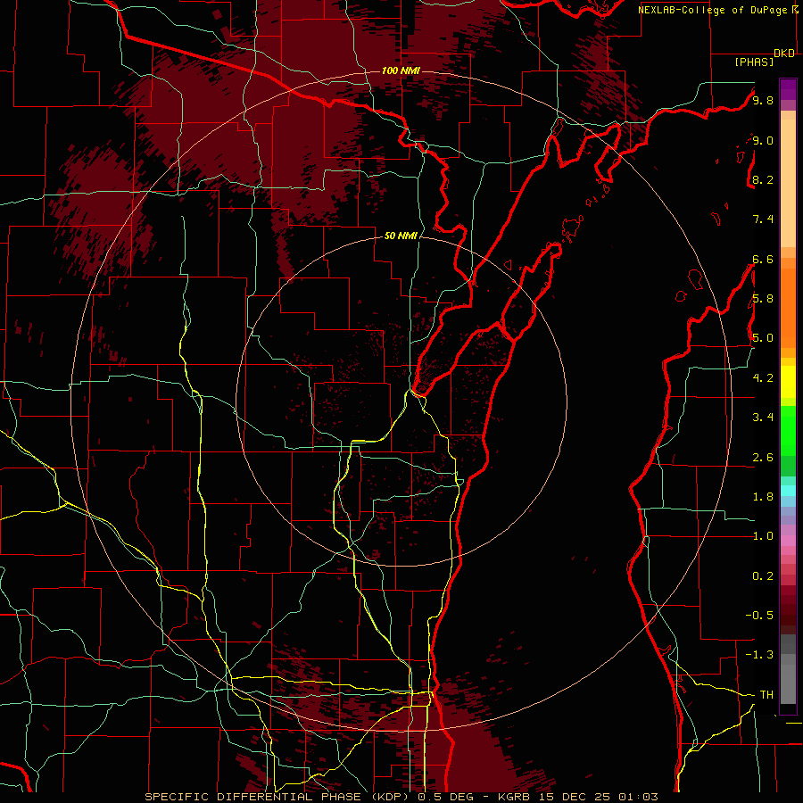Click the 9.0 value on the color scale
The width and height of the screenshot is (803, 803).
pyautogui.click(x=763, y=140)
